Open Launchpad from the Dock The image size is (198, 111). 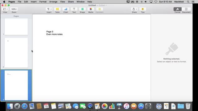click(17, 106)
